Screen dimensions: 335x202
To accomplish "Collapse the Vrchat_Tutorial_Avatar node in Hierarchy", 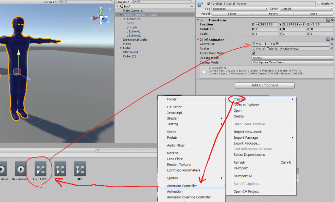I will (x=121, y=15).
